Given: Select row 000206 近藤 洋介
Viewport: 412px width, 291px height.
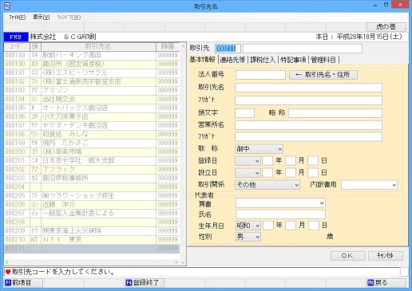Looking at the screenshot, I should point(92,204).
